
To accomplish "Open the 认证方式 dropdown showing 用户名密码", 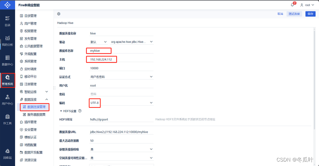I will coord(121,77).
